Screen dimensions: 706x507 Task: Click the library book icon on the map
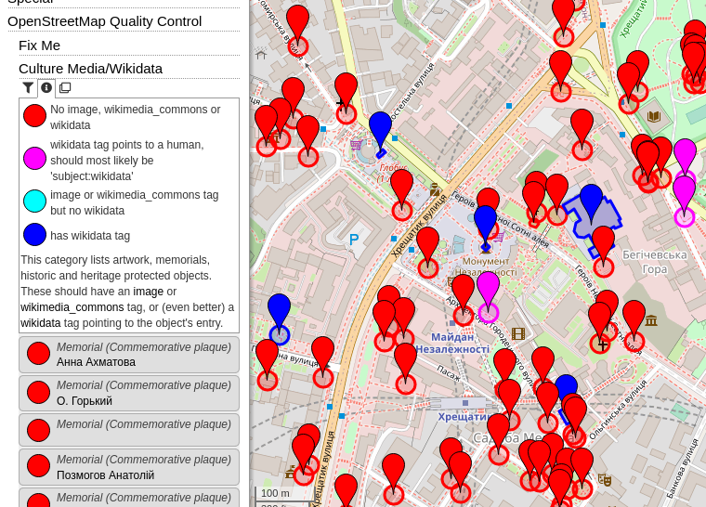point(654,117)
